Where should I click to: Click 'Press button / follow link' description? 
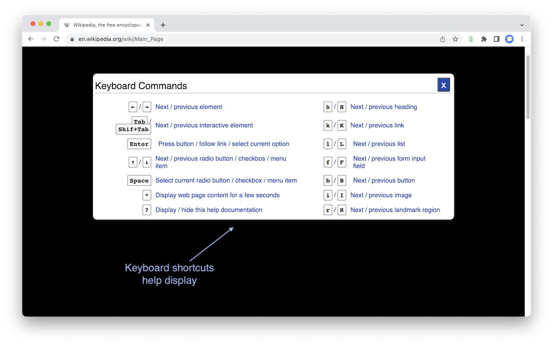click(x=224, y=144)
